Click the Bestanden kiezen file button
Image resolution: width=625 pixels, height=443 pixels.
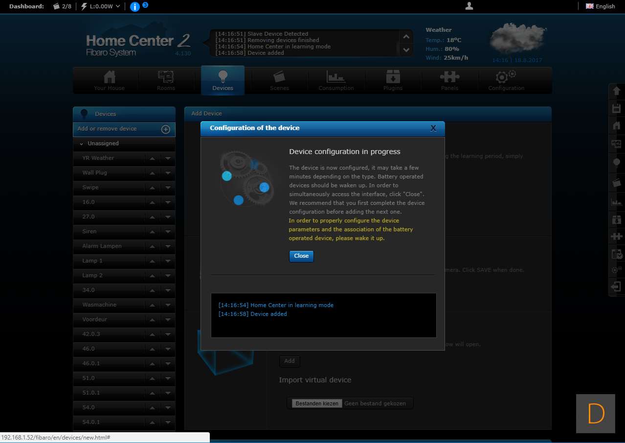[x=317, y=403]
